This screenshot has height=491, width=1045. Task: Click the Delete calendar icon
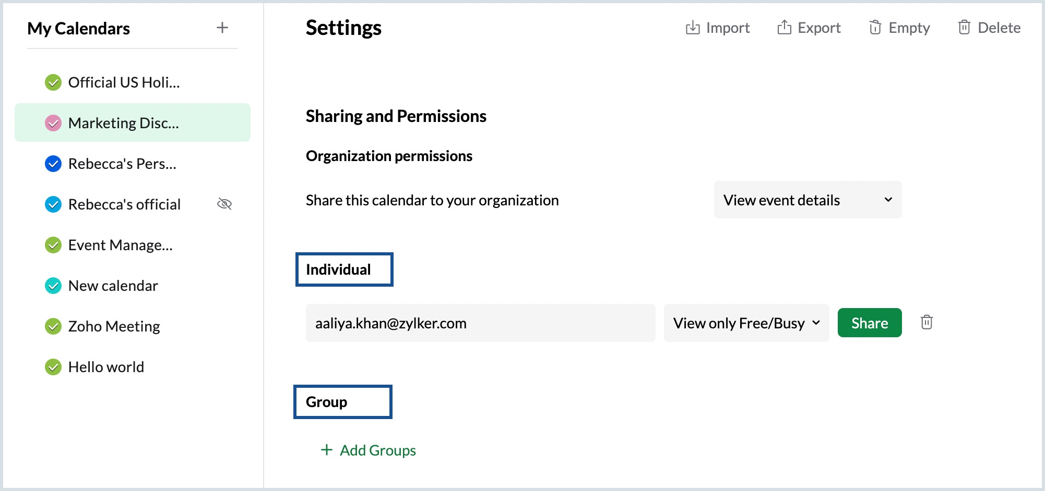(x=964, y=28)
